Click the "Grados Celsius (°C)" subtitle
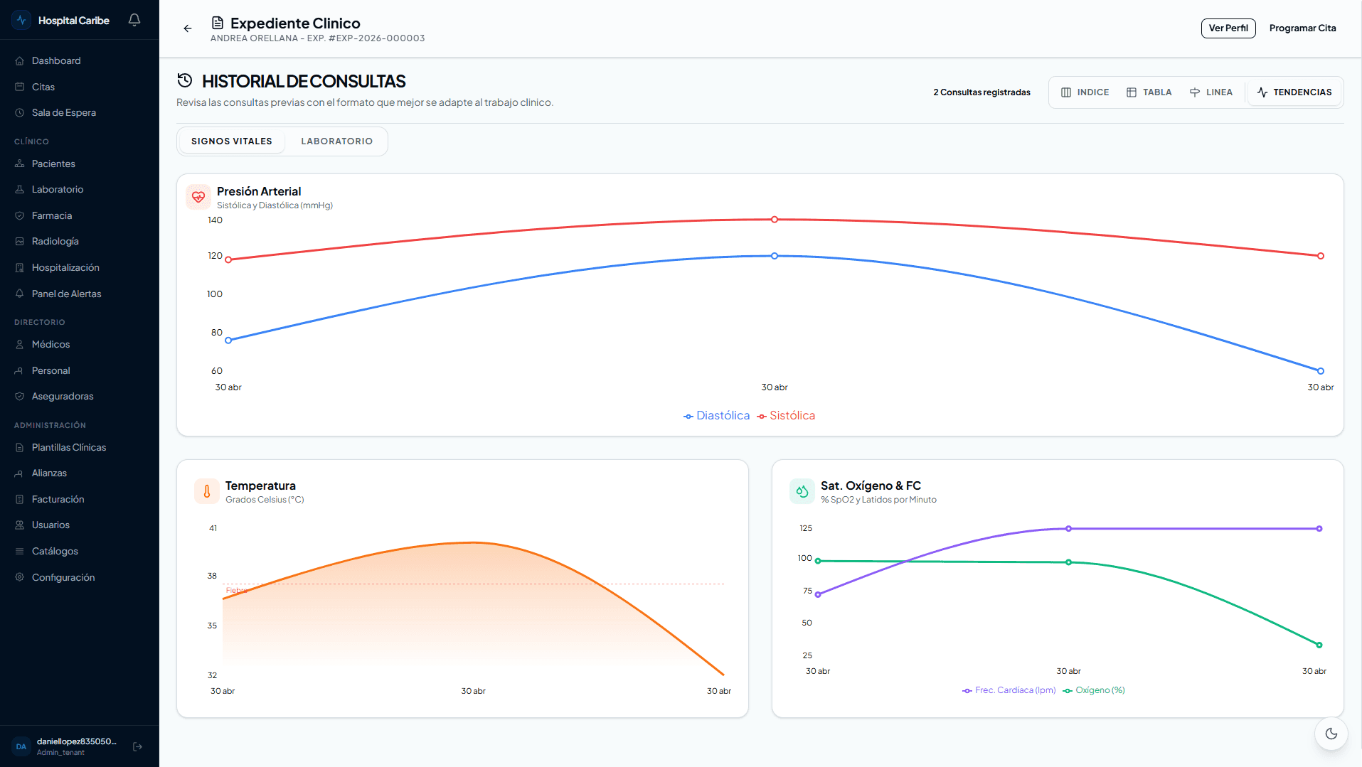 [x=265, y=500]
